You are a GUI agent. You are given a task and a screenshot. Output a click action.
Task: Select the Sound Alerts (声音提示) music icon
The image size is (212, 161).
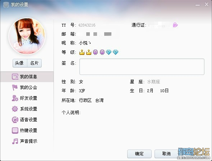pos(15,141)
